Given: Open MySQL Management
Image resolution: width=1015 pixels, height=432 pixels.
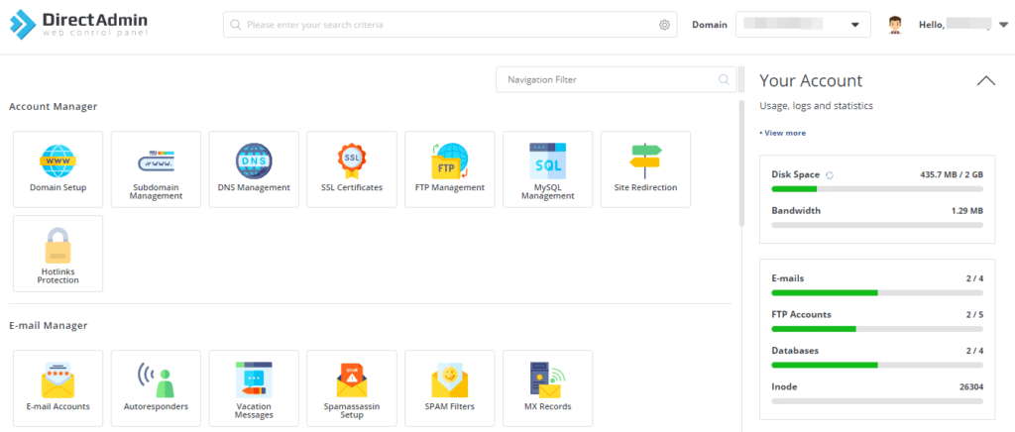Looking at the screenshot, I should 548,168.
